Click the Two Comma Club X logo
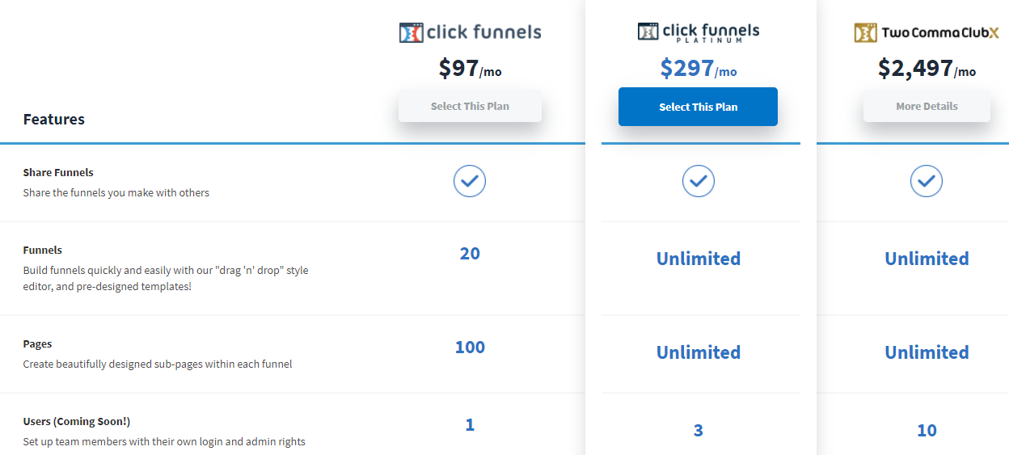 pyautogui.click(x=926, y=33)
